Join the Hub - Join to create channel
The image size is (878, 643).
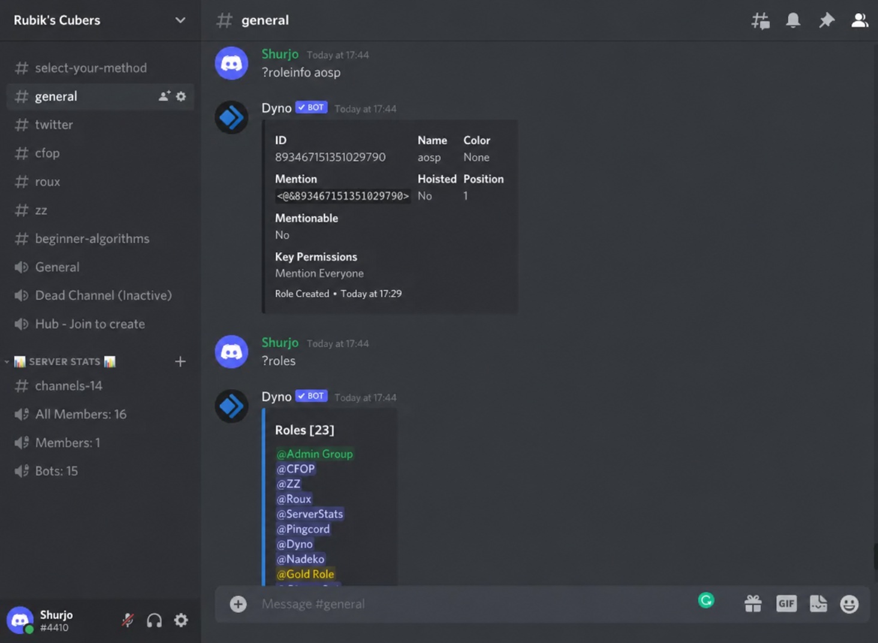100,324
